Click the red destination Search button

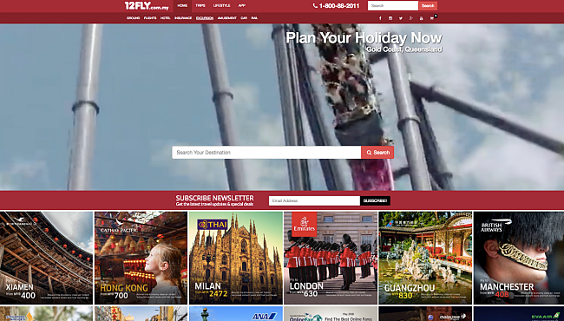pos(377,153)
